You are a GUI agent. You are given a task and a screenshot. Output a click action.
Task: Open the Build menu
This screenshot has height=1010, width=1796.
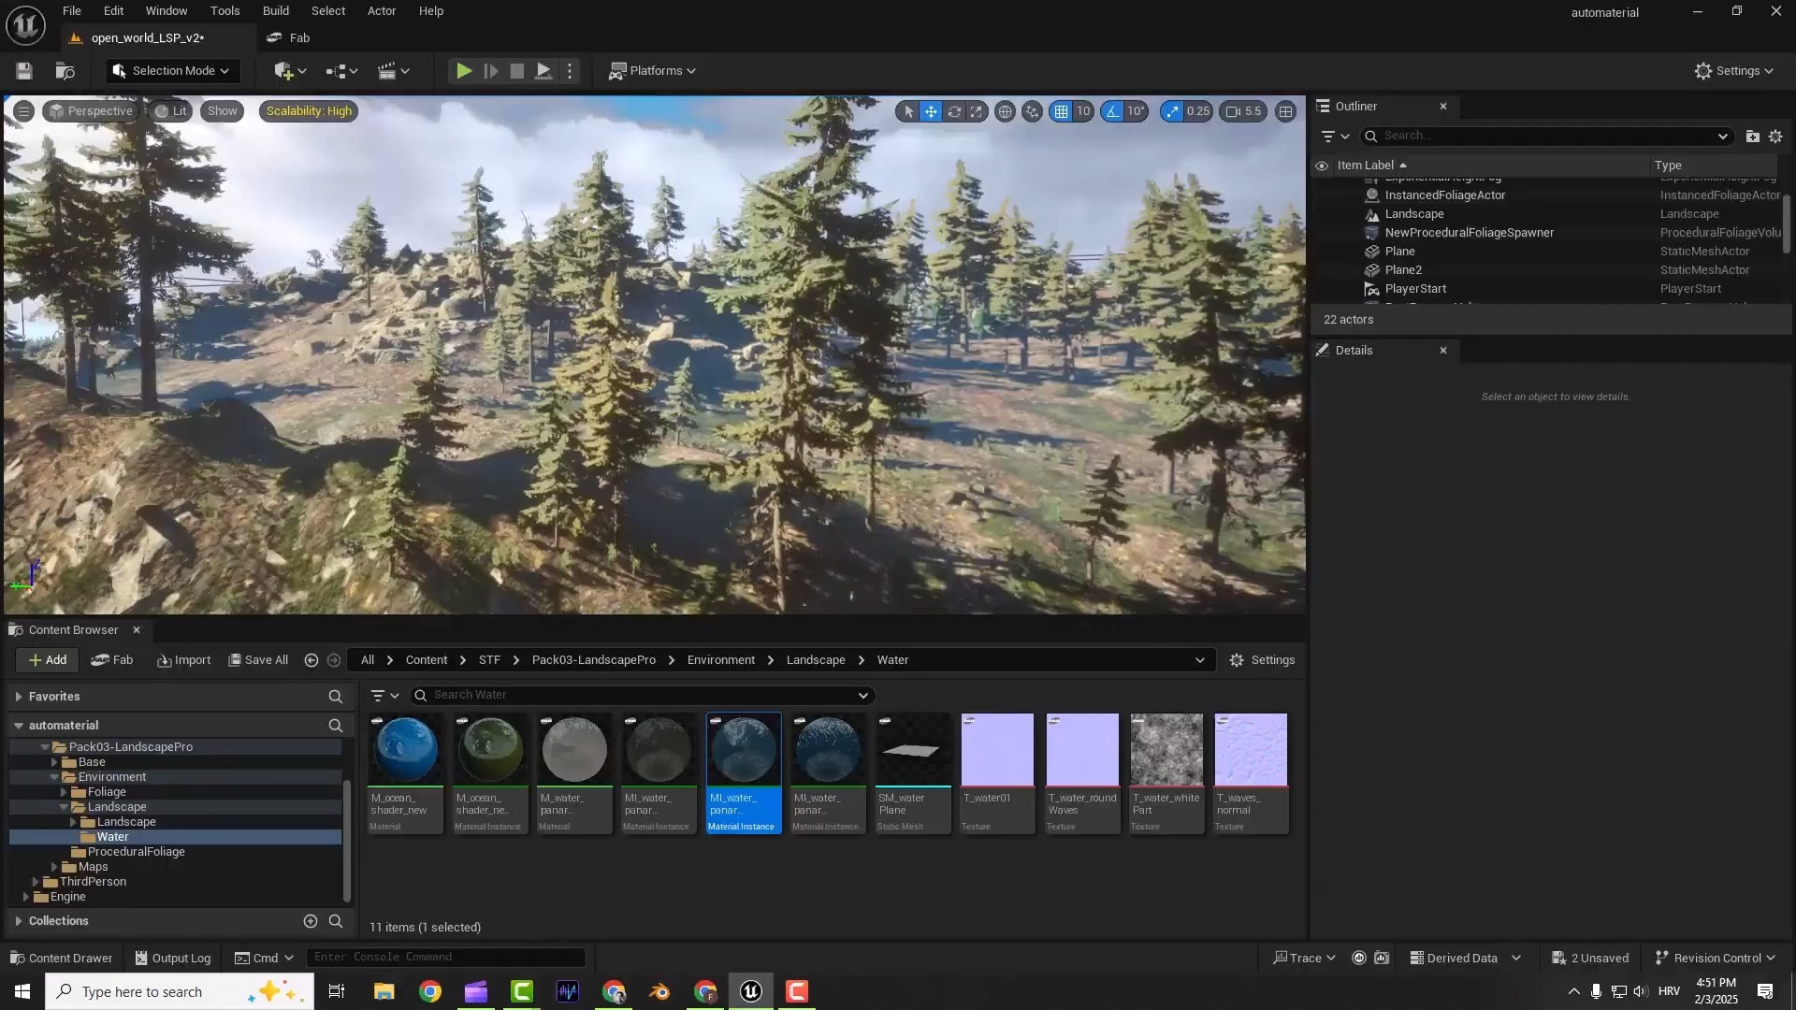275,11
